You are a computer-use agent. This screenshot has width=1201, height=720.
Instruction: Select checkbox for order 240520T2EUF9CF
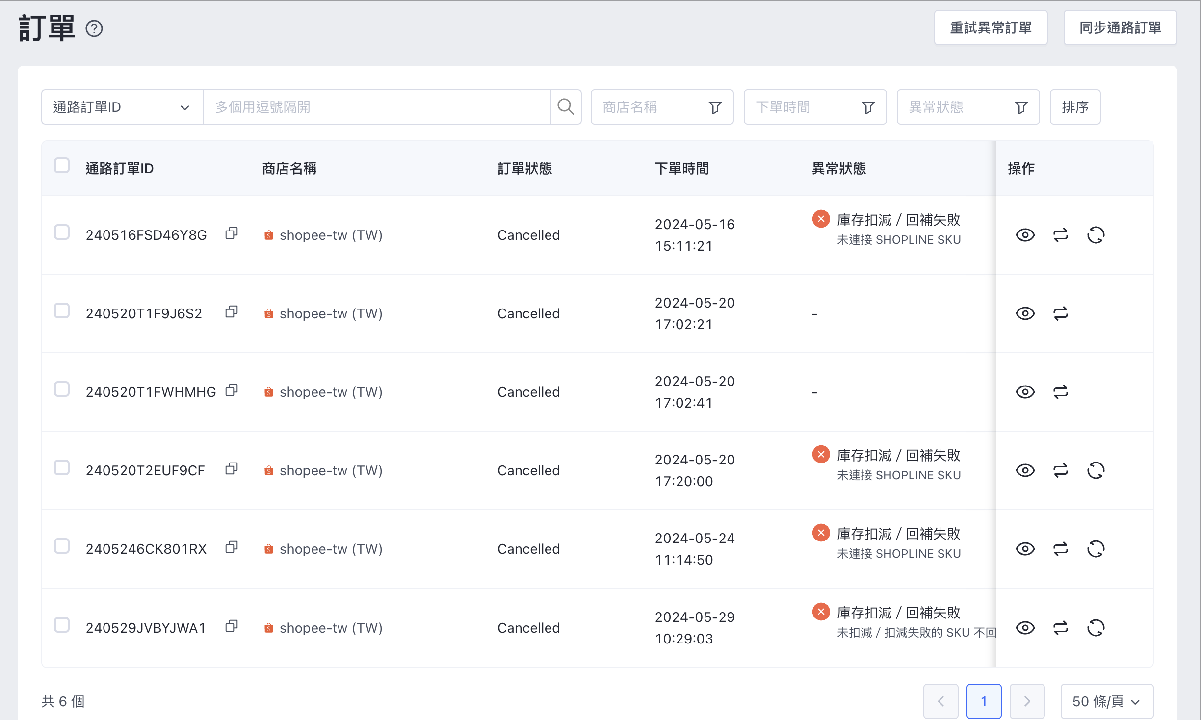(62, 467)
